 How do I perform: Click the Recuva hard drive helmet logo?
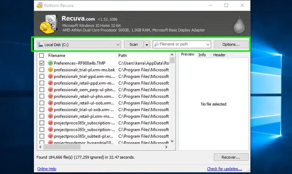(48, 24)
